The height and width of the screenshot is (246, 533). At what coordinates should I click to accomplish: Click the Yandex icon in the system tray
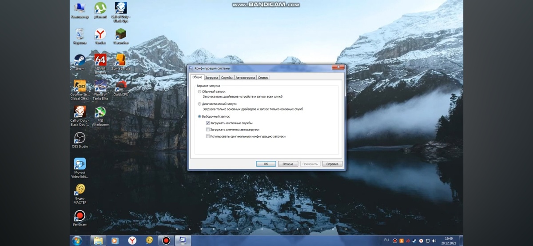421,241
